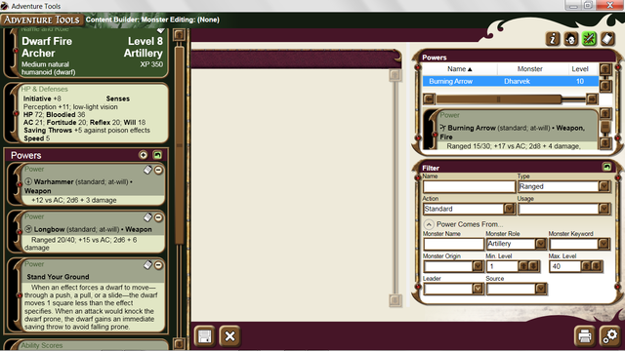Remove the Warhammer power with minus icon
Image resolution: width=625 pixels, height=351 pixels.
158,171
